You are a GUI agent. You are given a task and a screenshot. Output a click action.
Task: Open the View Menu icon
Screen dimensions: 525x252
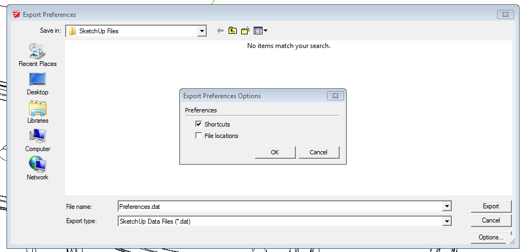pos(260,31)
